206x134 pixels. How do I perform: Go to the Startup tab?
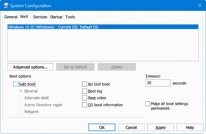56,17
